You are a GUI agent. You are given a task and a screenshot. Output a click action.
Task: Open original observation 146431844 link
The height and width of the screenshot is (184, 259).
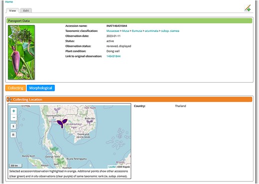[x=114, y=56]
